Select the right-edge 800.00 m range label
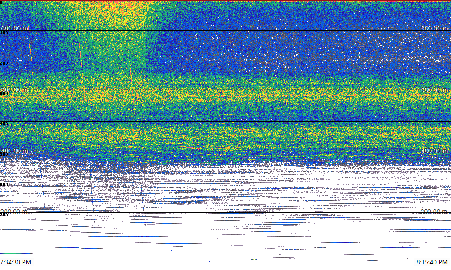This screenshot has width=451, height=270. tap(434, 28)
